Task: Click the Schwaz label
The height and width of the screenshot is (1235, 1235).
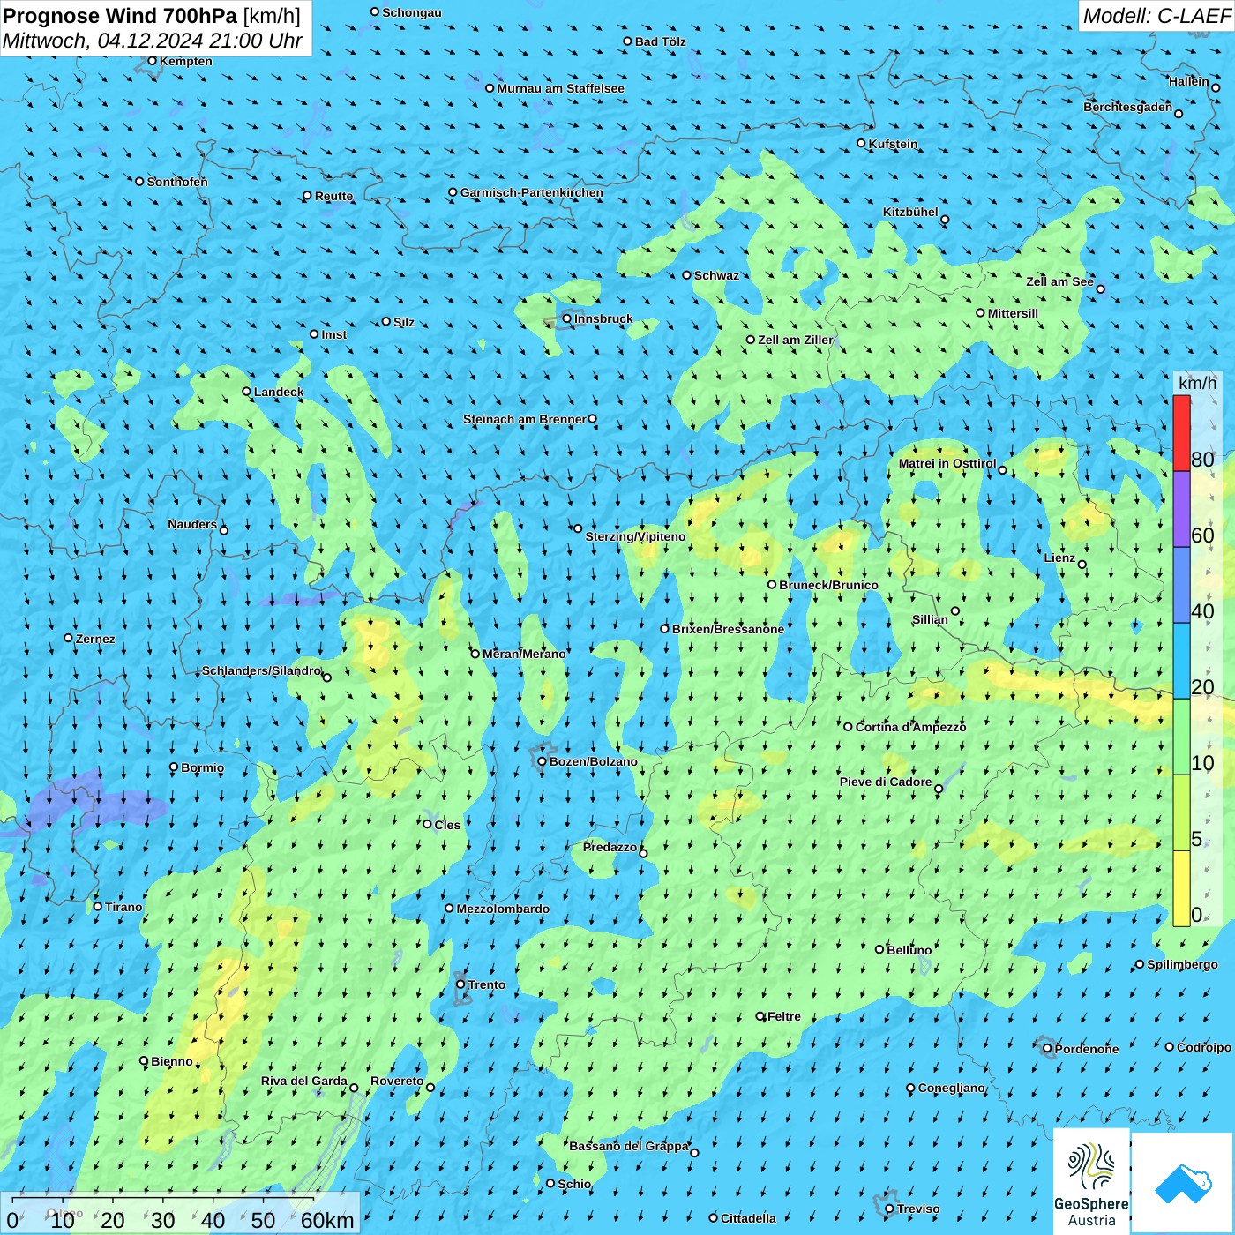Action: click(716, 275)
